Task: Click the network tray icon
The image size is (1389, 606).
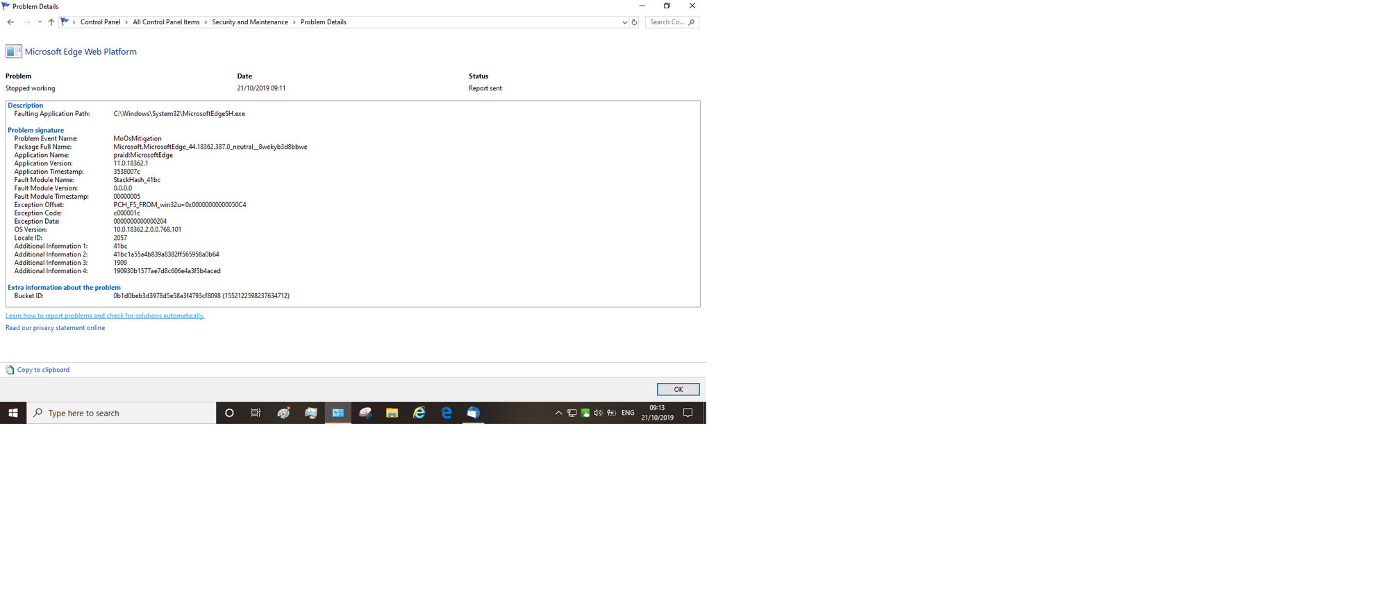Action: [x=572, y=413]
